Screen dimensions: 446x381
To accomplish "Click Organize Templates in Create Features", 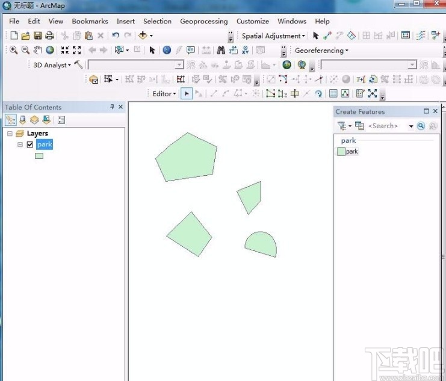I will coord(359,126).
